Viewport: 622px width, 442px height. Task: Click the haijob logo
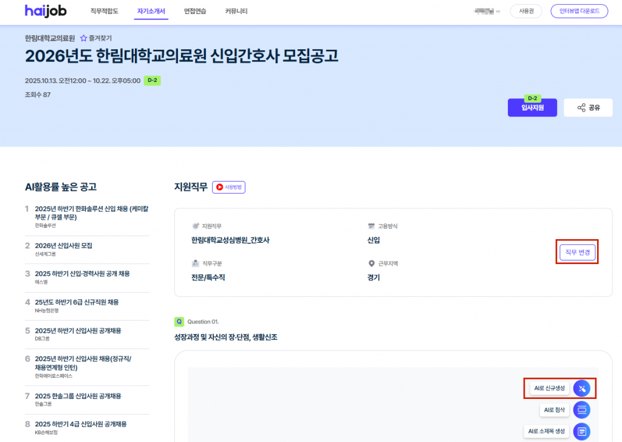(x=46, y=11)
